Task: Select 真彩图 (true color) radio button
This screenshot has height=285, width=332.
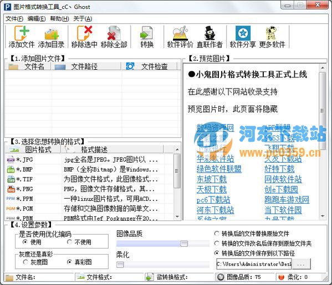Action: [69, 262]
